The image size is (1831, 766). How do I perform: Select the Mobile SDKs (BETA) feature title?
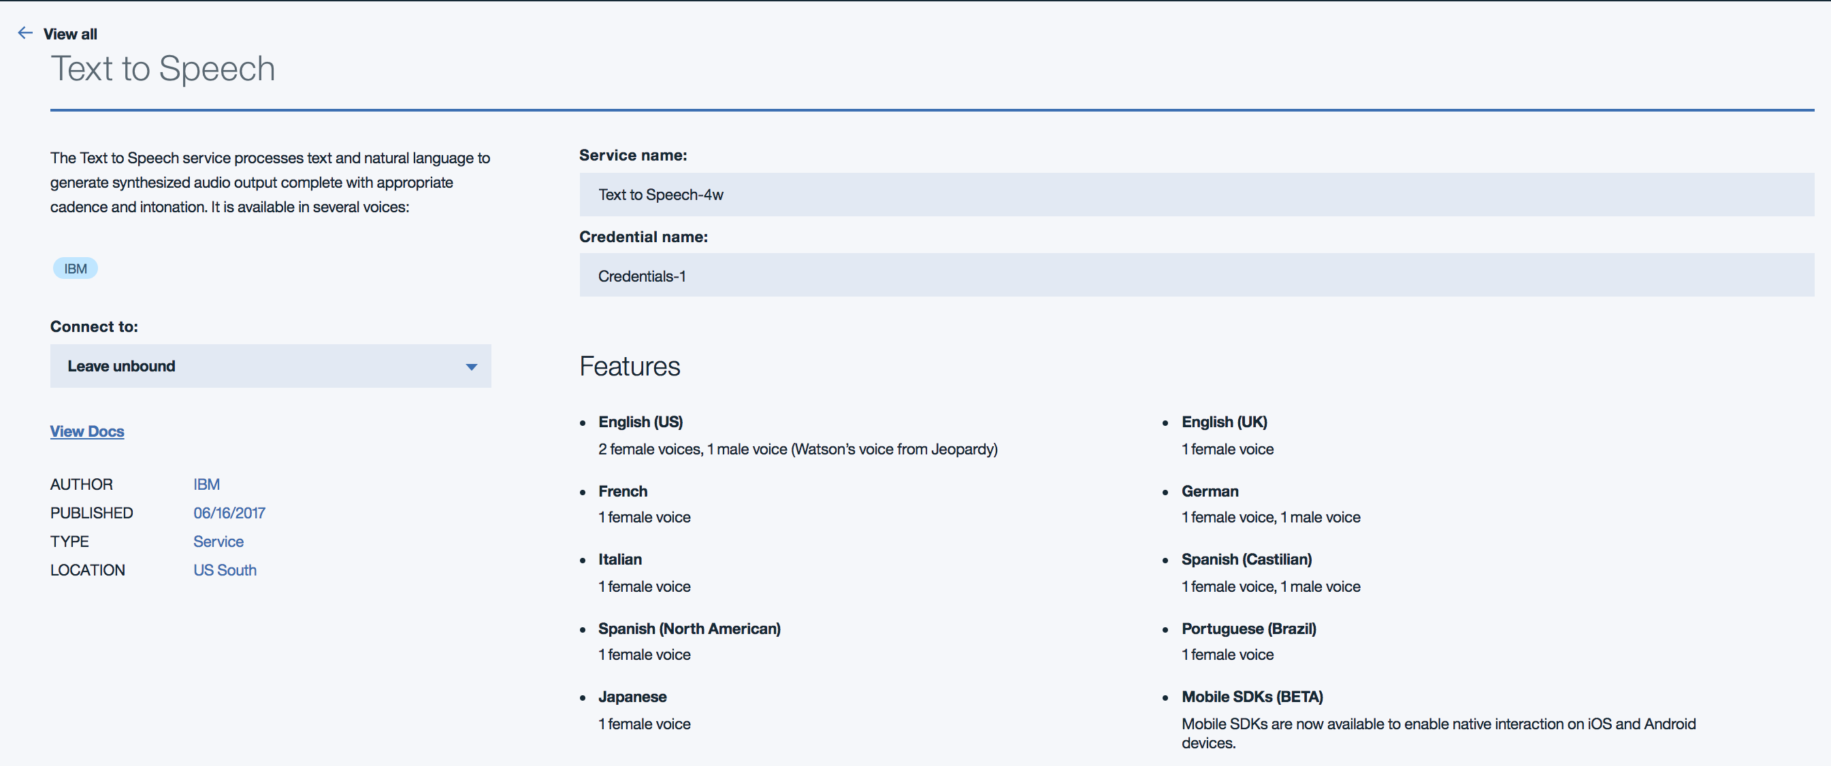click(1252, 697)
